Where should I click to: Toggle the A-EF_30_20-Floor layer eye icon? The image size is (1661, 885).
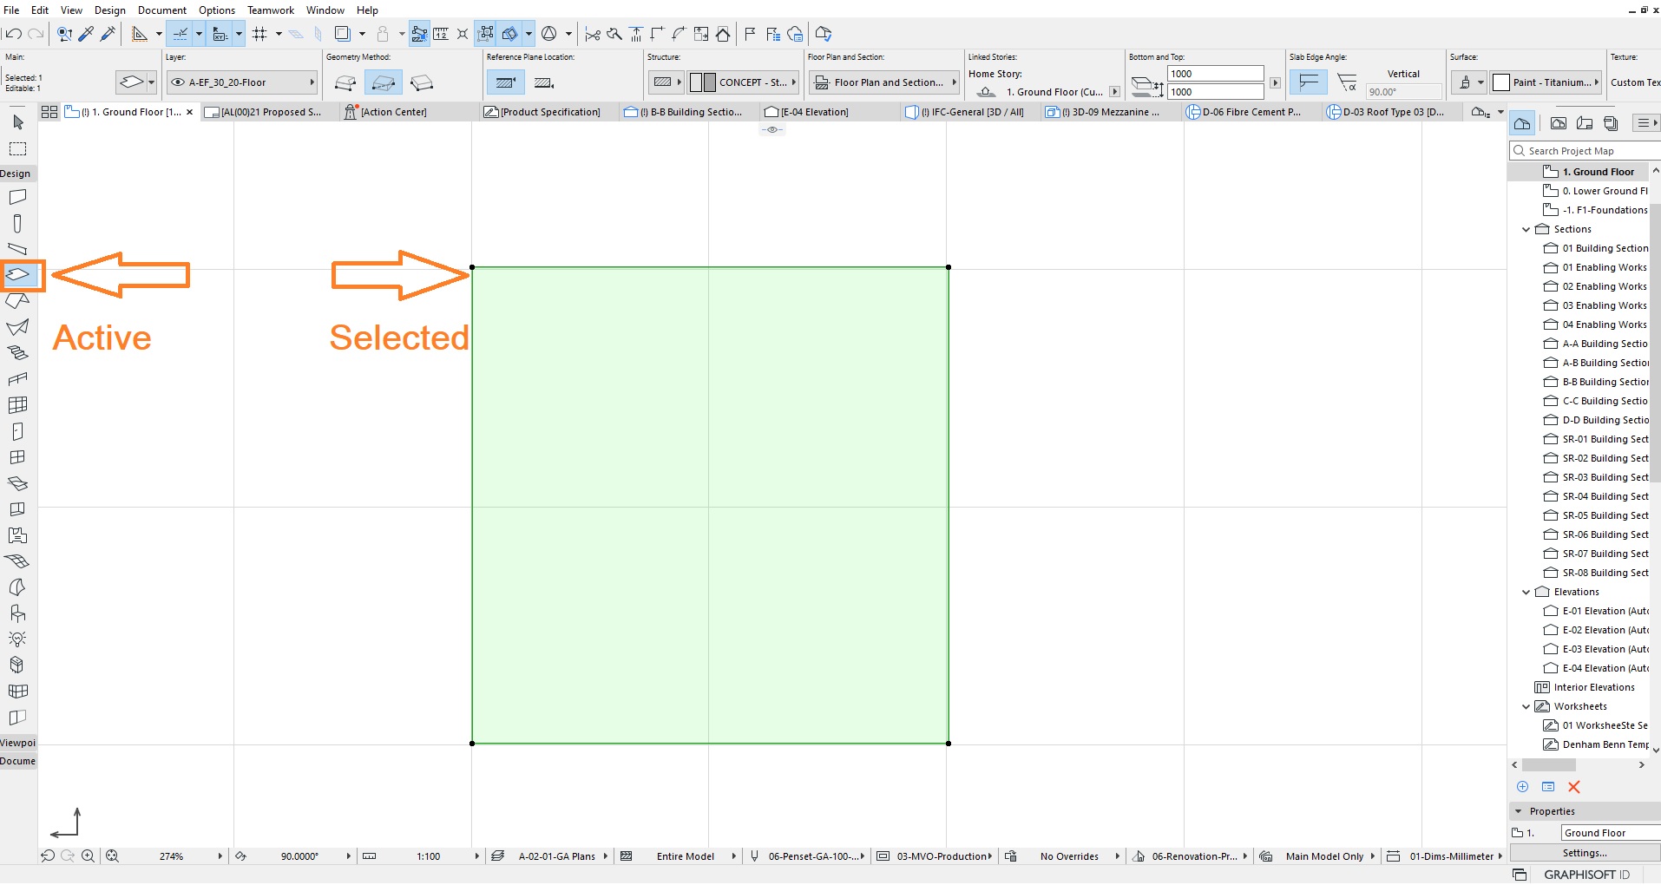pyautogui.click(x=178, y=82)
